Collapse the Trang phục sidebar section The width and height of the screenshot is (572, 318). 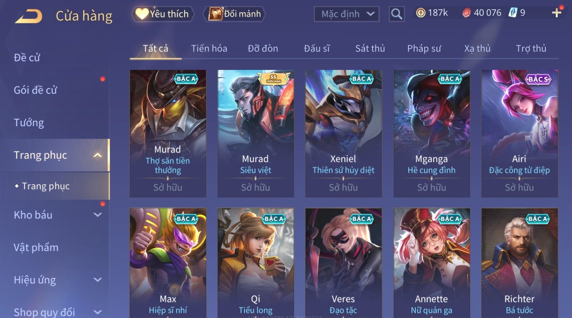point(98,155)
